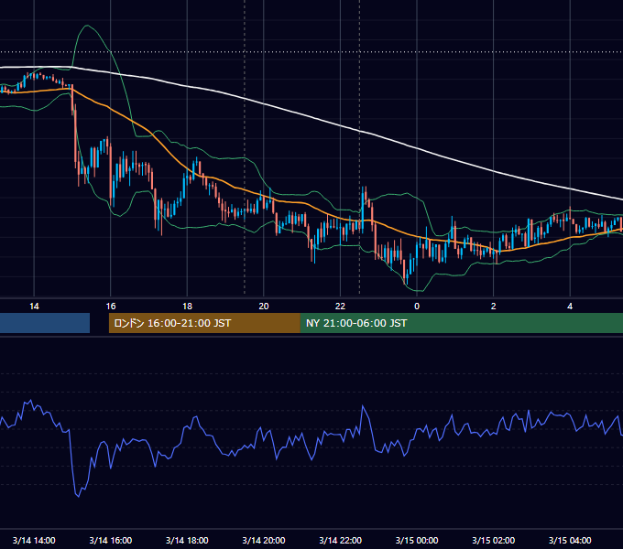Click the 3/14 20:00 time label
623x549 pixels.
264,540
